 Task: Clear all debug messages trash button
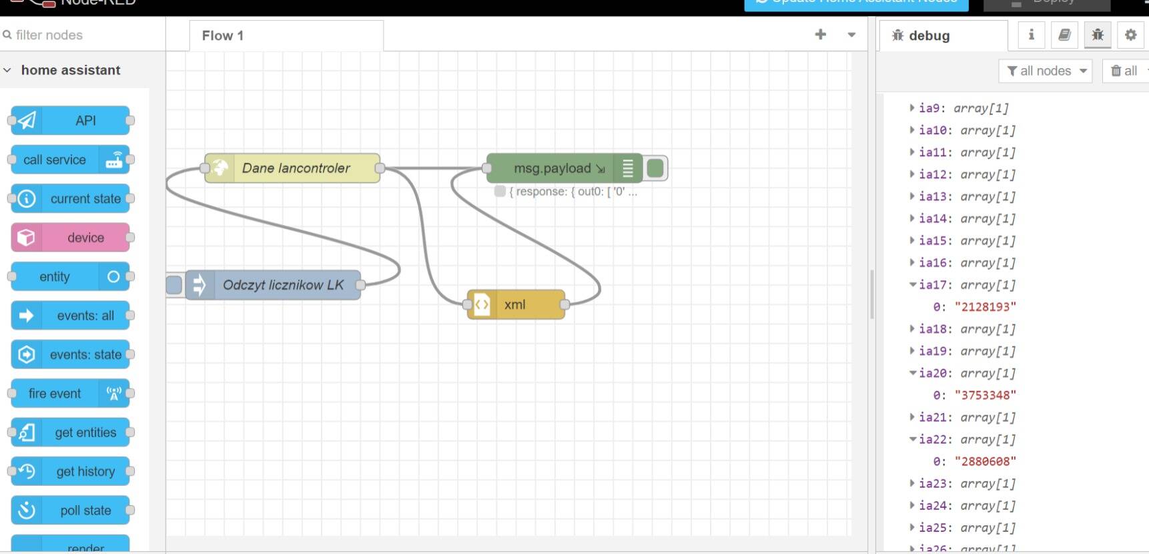tap(1125, 71)
